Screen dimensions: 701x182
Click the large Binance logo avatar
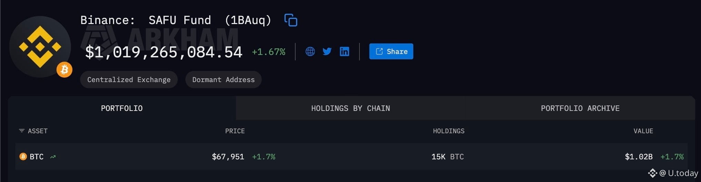click(x=40, y=46)
